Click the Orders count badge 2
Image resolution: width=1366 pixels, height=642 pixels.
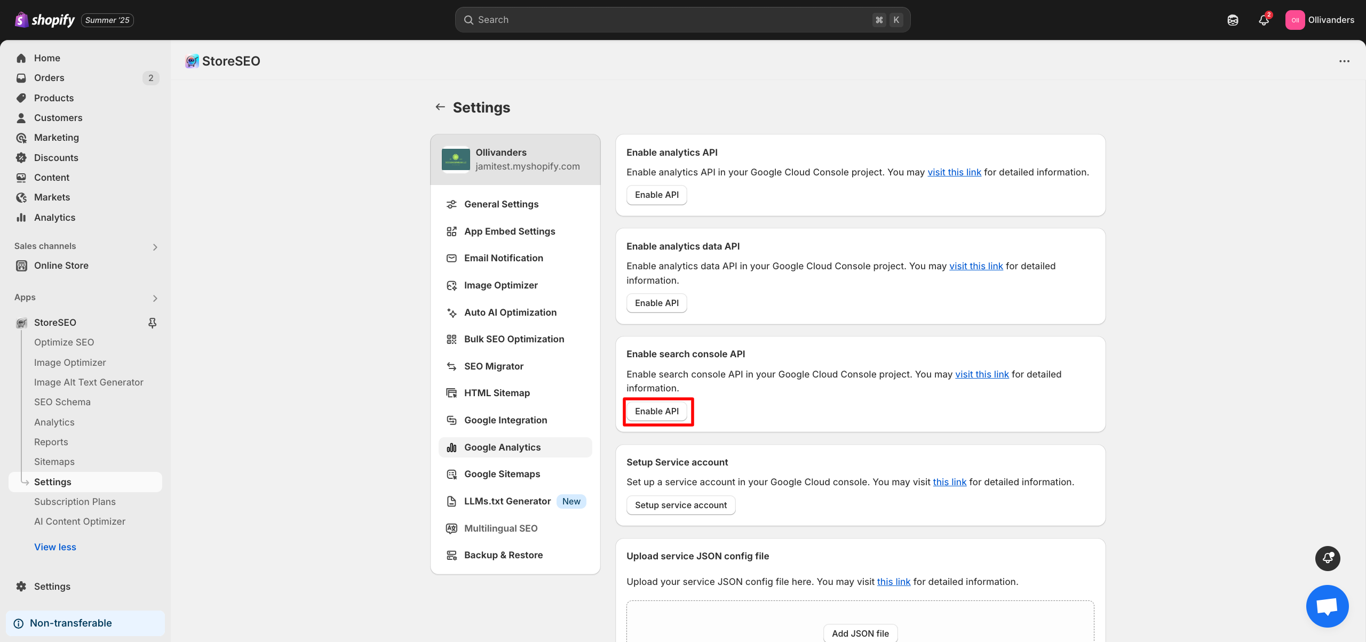pos(151,78)
